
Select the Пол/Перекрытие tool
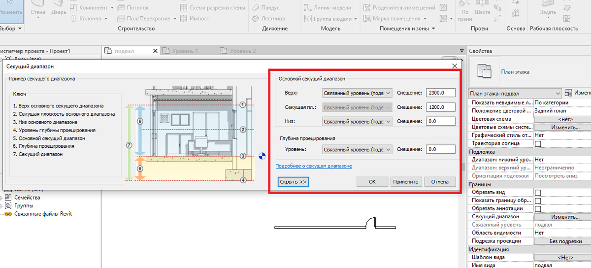pyautogui.click(x=144, y=19)
